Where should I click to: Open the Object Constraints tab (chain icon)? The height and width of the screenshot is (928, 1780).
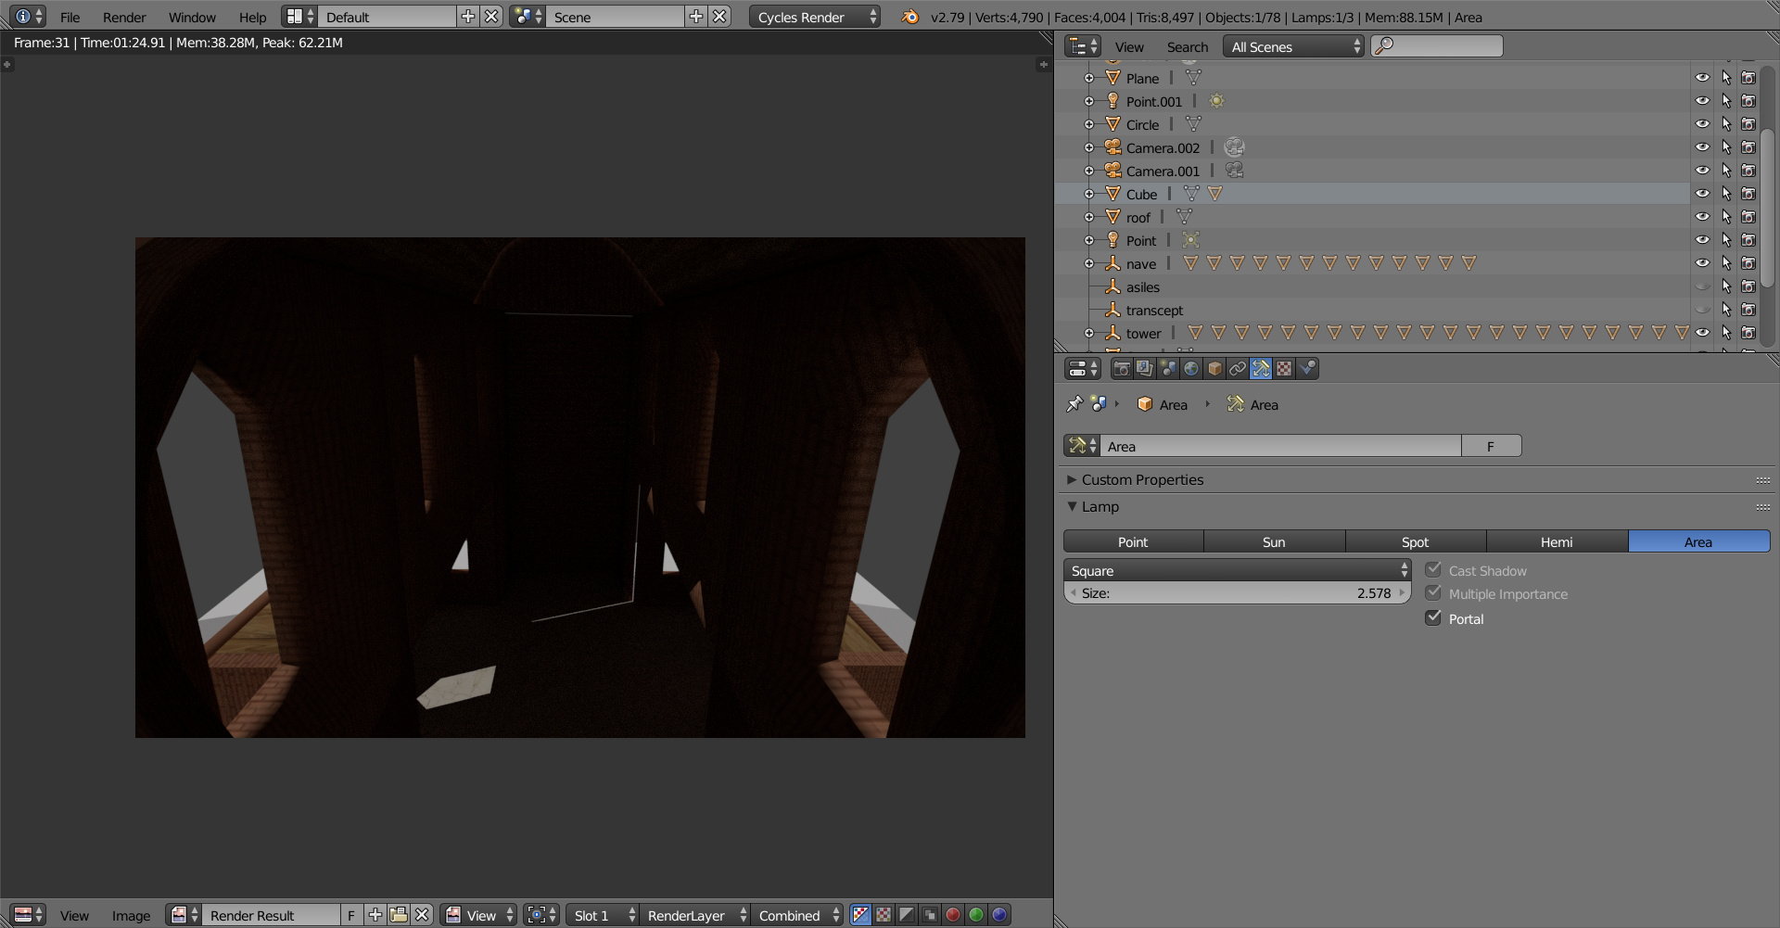pos(1238,369)
